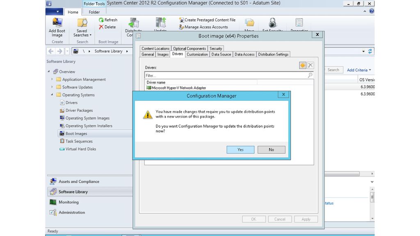Switch to the Content Locations tab

[x=155, y=48]
